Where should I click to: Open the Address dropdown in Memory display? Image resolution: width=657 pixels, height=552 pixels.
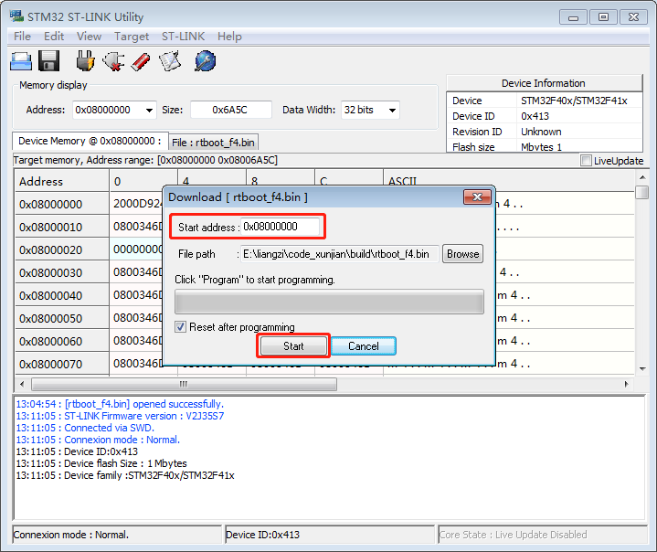(149, 111)
